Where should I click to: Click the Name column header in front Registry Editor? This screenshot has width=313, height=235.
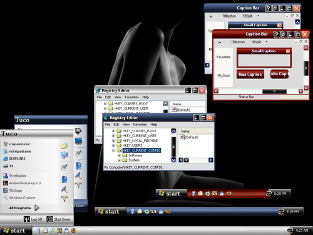click(196, 131)
